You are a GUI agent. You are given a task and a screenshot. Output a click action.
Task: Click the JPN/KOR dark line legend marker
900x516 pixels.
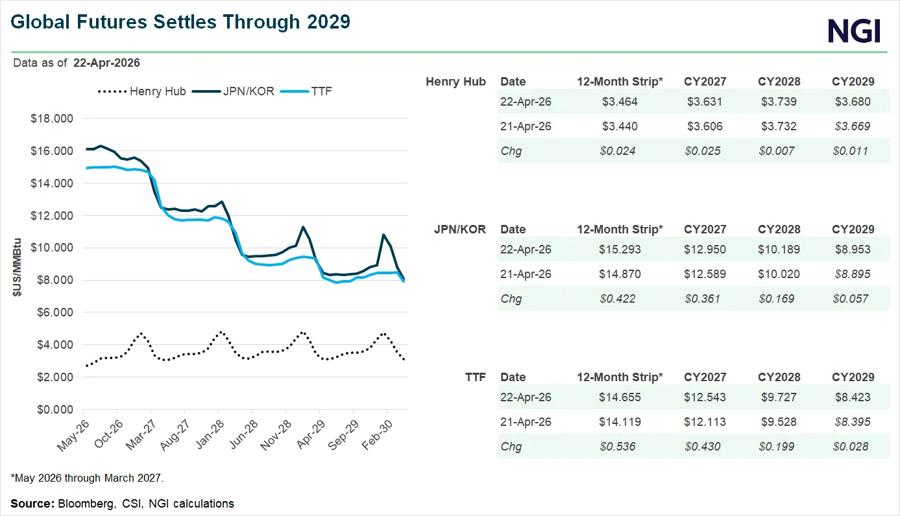pos(207,91)
